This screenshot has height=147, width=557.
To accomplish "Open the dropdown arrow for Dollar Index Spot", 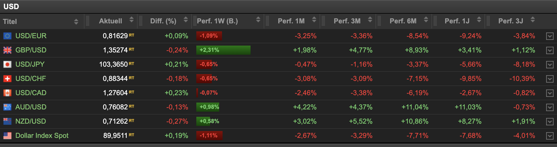I will pyautogui.click(x=550, y=136).
